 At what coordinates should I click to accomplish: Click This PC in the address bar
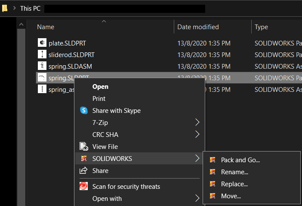pos(31,9)
